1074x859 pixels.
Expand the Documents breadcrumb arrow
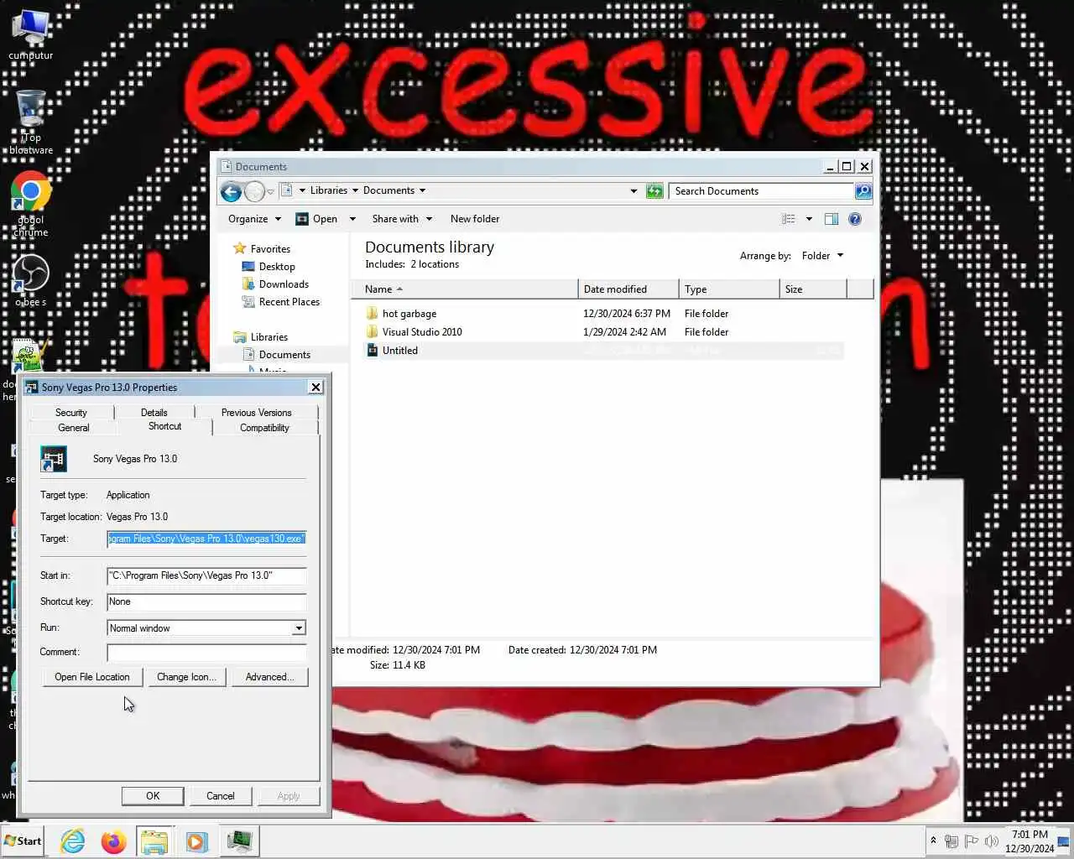(422, 191)
